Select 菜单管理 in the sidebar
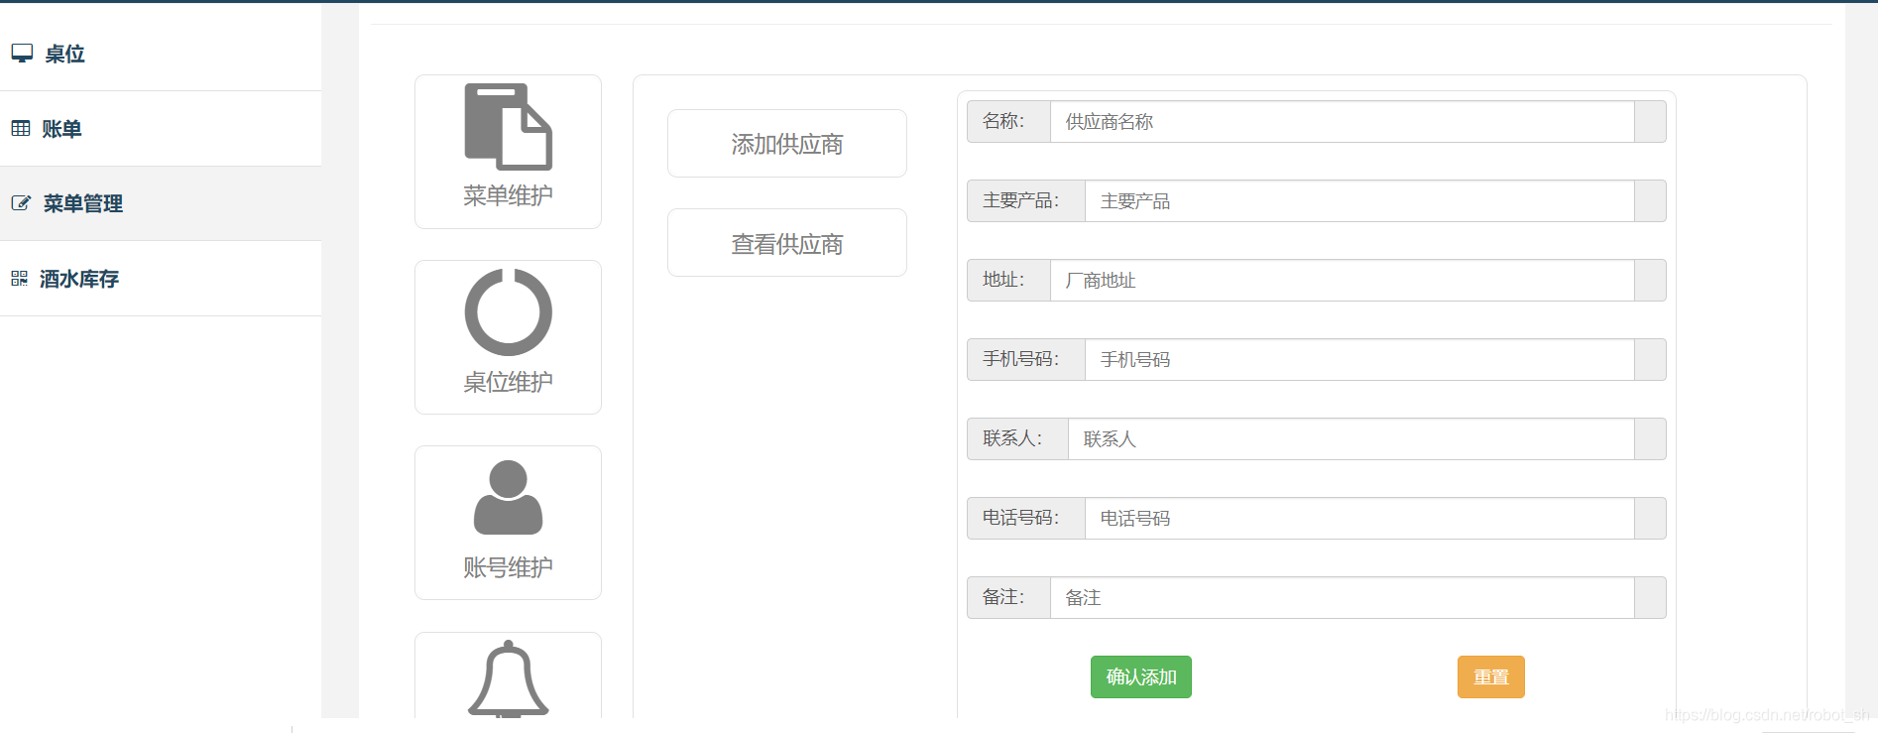Screen dimensions: 1878x733 click(161, 203)
